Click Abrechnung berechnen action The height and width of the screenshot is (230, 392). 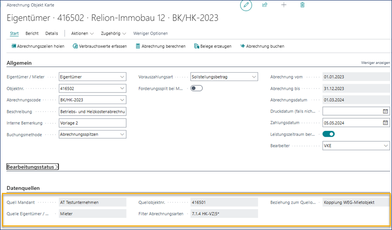[x=161, y=46]
